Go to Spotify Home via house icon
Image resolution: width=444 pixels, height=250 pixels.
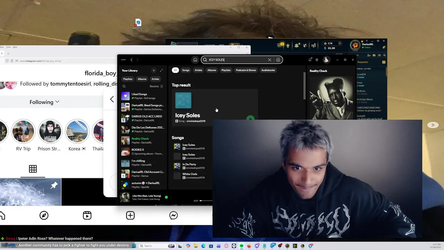[195, 60]
